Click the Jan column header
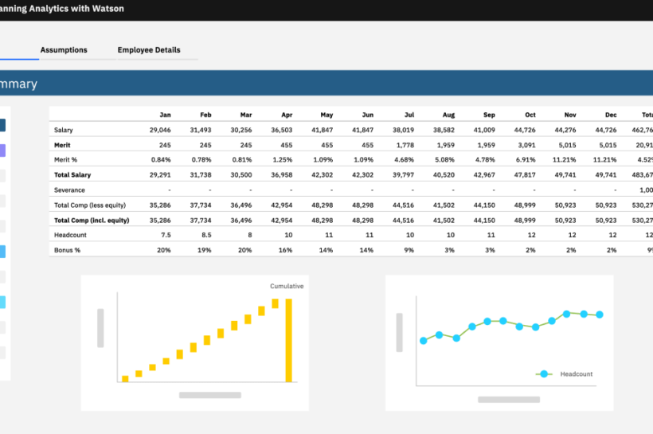Viewport: 653px width, 434px height. pos(165,115)
